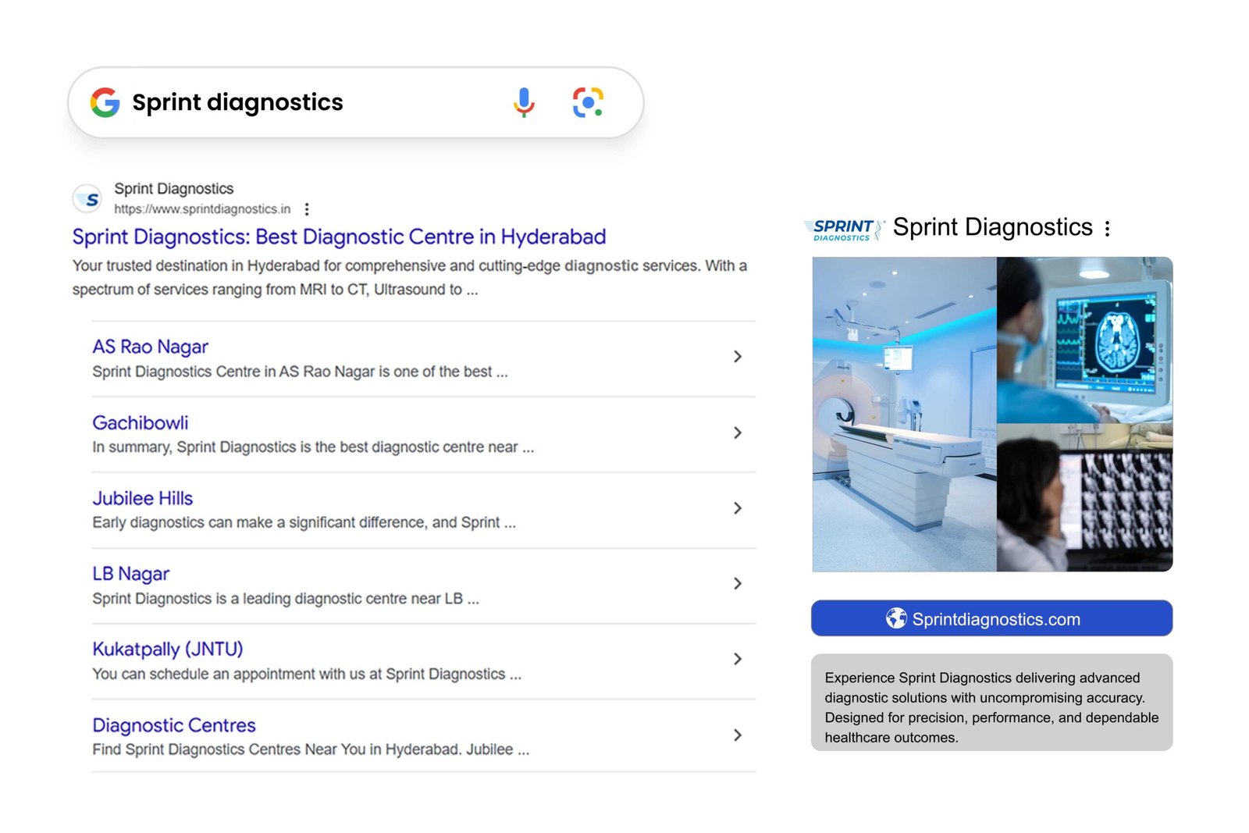The width and height of the screenshot is (1249, 833).
Task: Open the brain scan monitor photo
Action: click(1084, 340)
